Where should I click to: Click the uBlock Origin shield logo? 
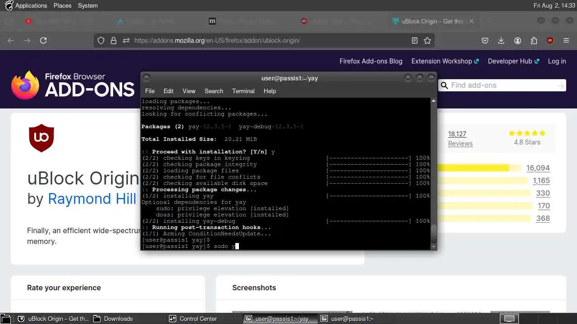(41, 138)
